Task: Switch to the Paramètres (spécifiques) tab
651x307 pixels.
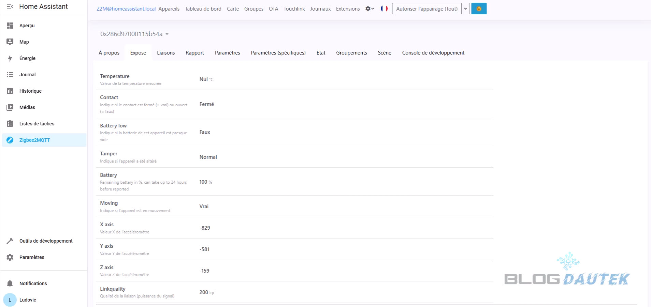Action: pos(278,53)
